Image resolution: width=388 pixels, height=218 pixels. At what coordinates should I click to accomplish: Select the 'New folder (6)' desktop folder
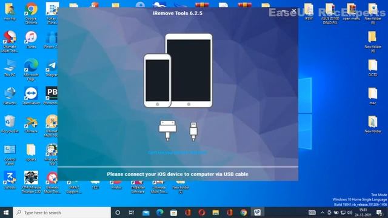[373, 42]
